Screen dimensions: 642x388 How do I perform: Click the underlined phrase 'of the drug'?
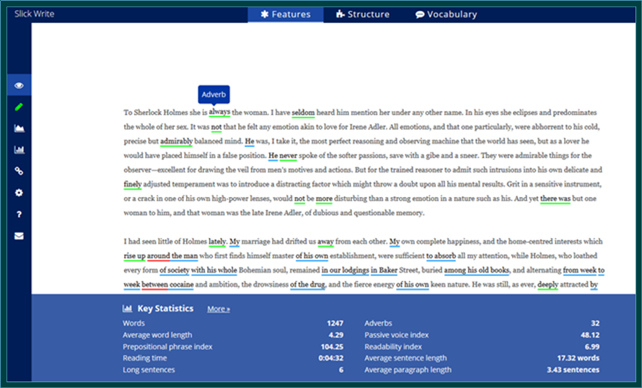click(x=308, y=284)
